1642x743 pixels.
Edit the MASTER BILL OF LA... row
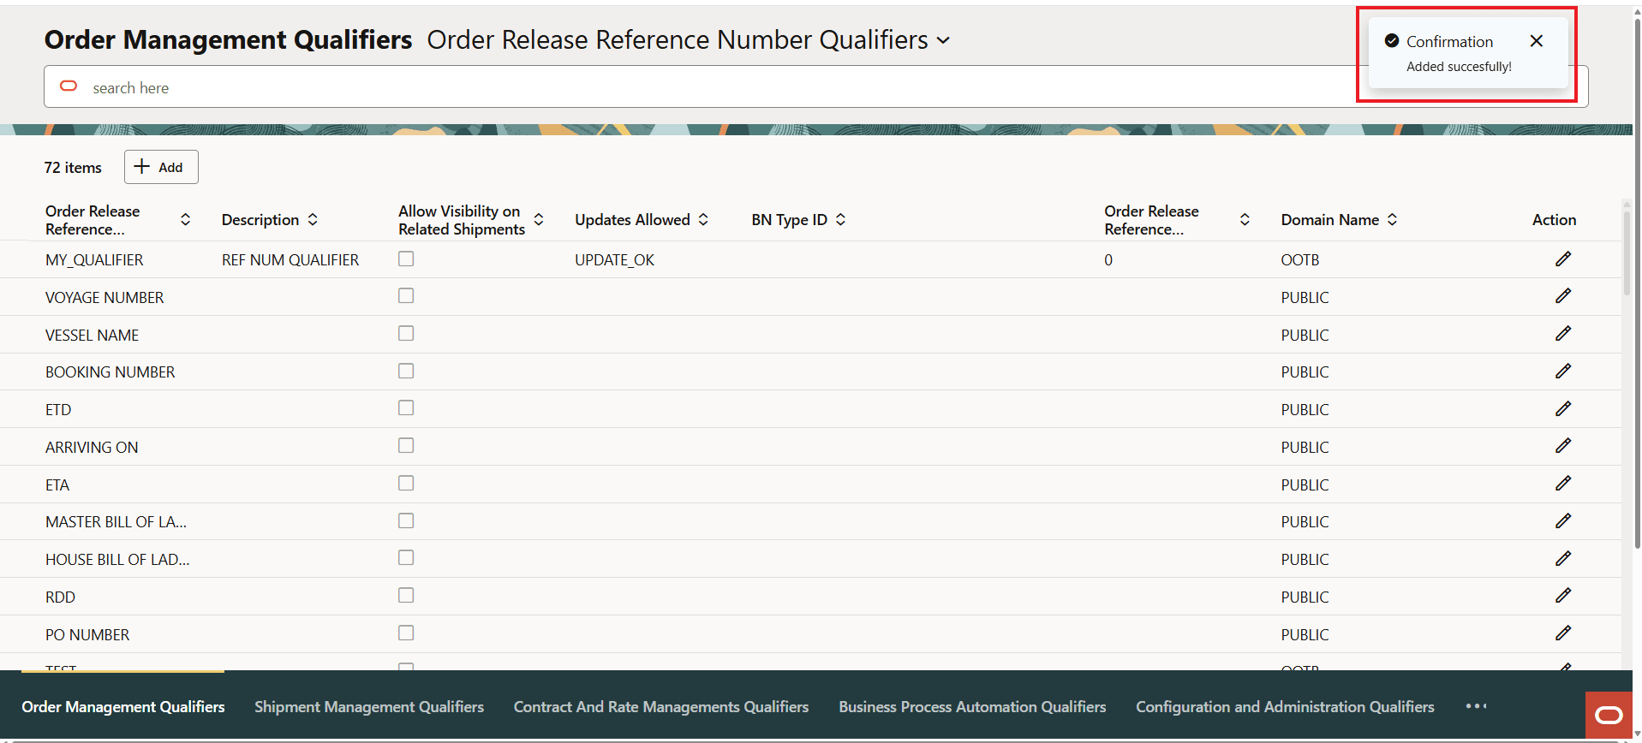tap(1562, 520)
